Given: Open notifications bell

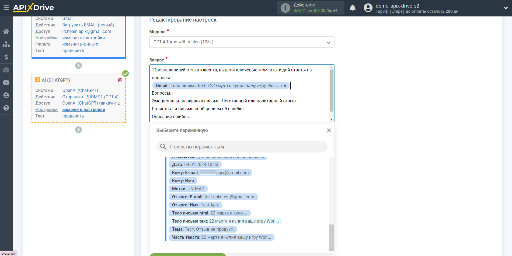Looking at the screenshot, I should click(353, 8).
